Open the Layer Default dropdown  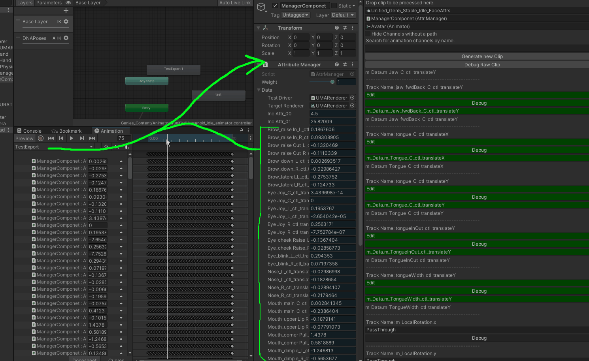tap(343, 15)
